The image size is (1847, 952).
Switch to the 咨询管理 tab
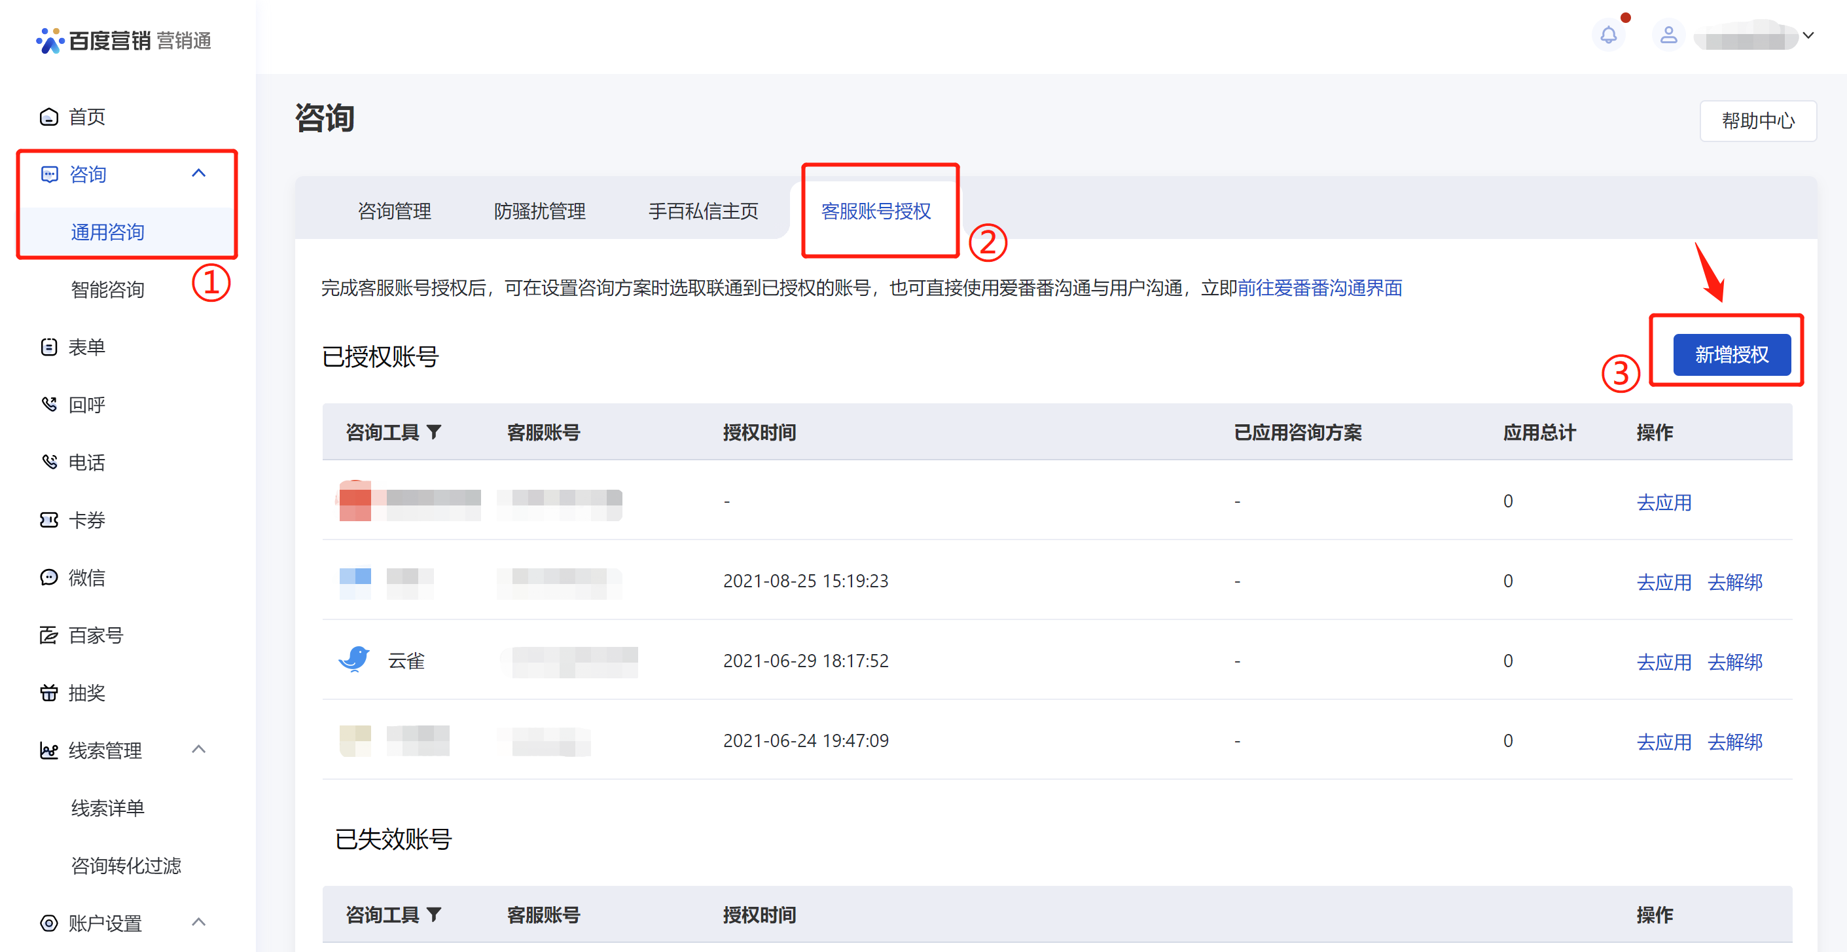click(393, 211)
